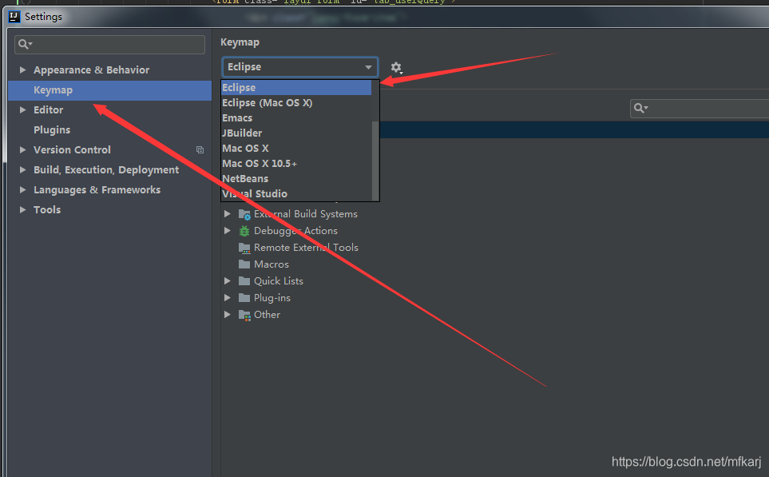Select Plug-ins tree row
This screenshot has width=769, height=477.
pyautogui.click(x=272, y=298)
